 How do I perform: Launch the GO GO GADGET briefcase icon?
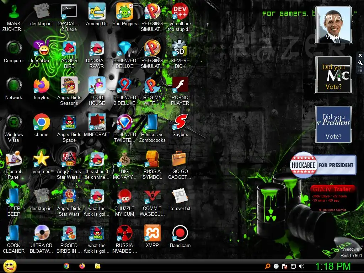point(180,165)
